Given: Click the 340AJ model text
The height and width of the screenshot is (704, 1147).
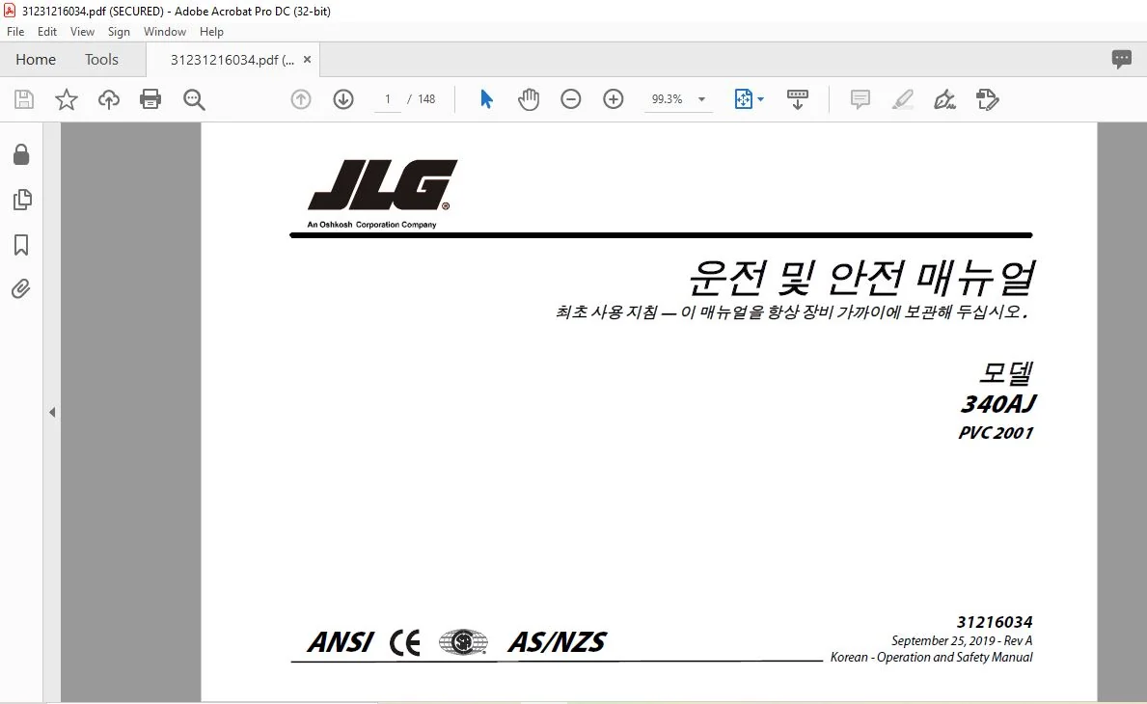Looking at the screenshot, I should pos(997,403).
